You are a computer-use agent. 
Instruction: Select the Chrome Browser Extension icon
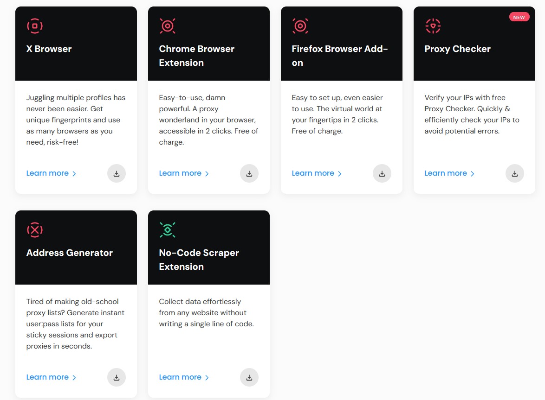168,26
